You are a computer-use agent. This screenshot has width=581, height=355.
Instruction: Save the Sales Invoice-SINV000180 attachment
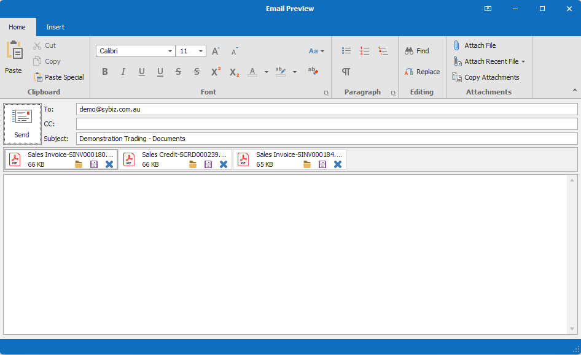[x=94, y=164]
